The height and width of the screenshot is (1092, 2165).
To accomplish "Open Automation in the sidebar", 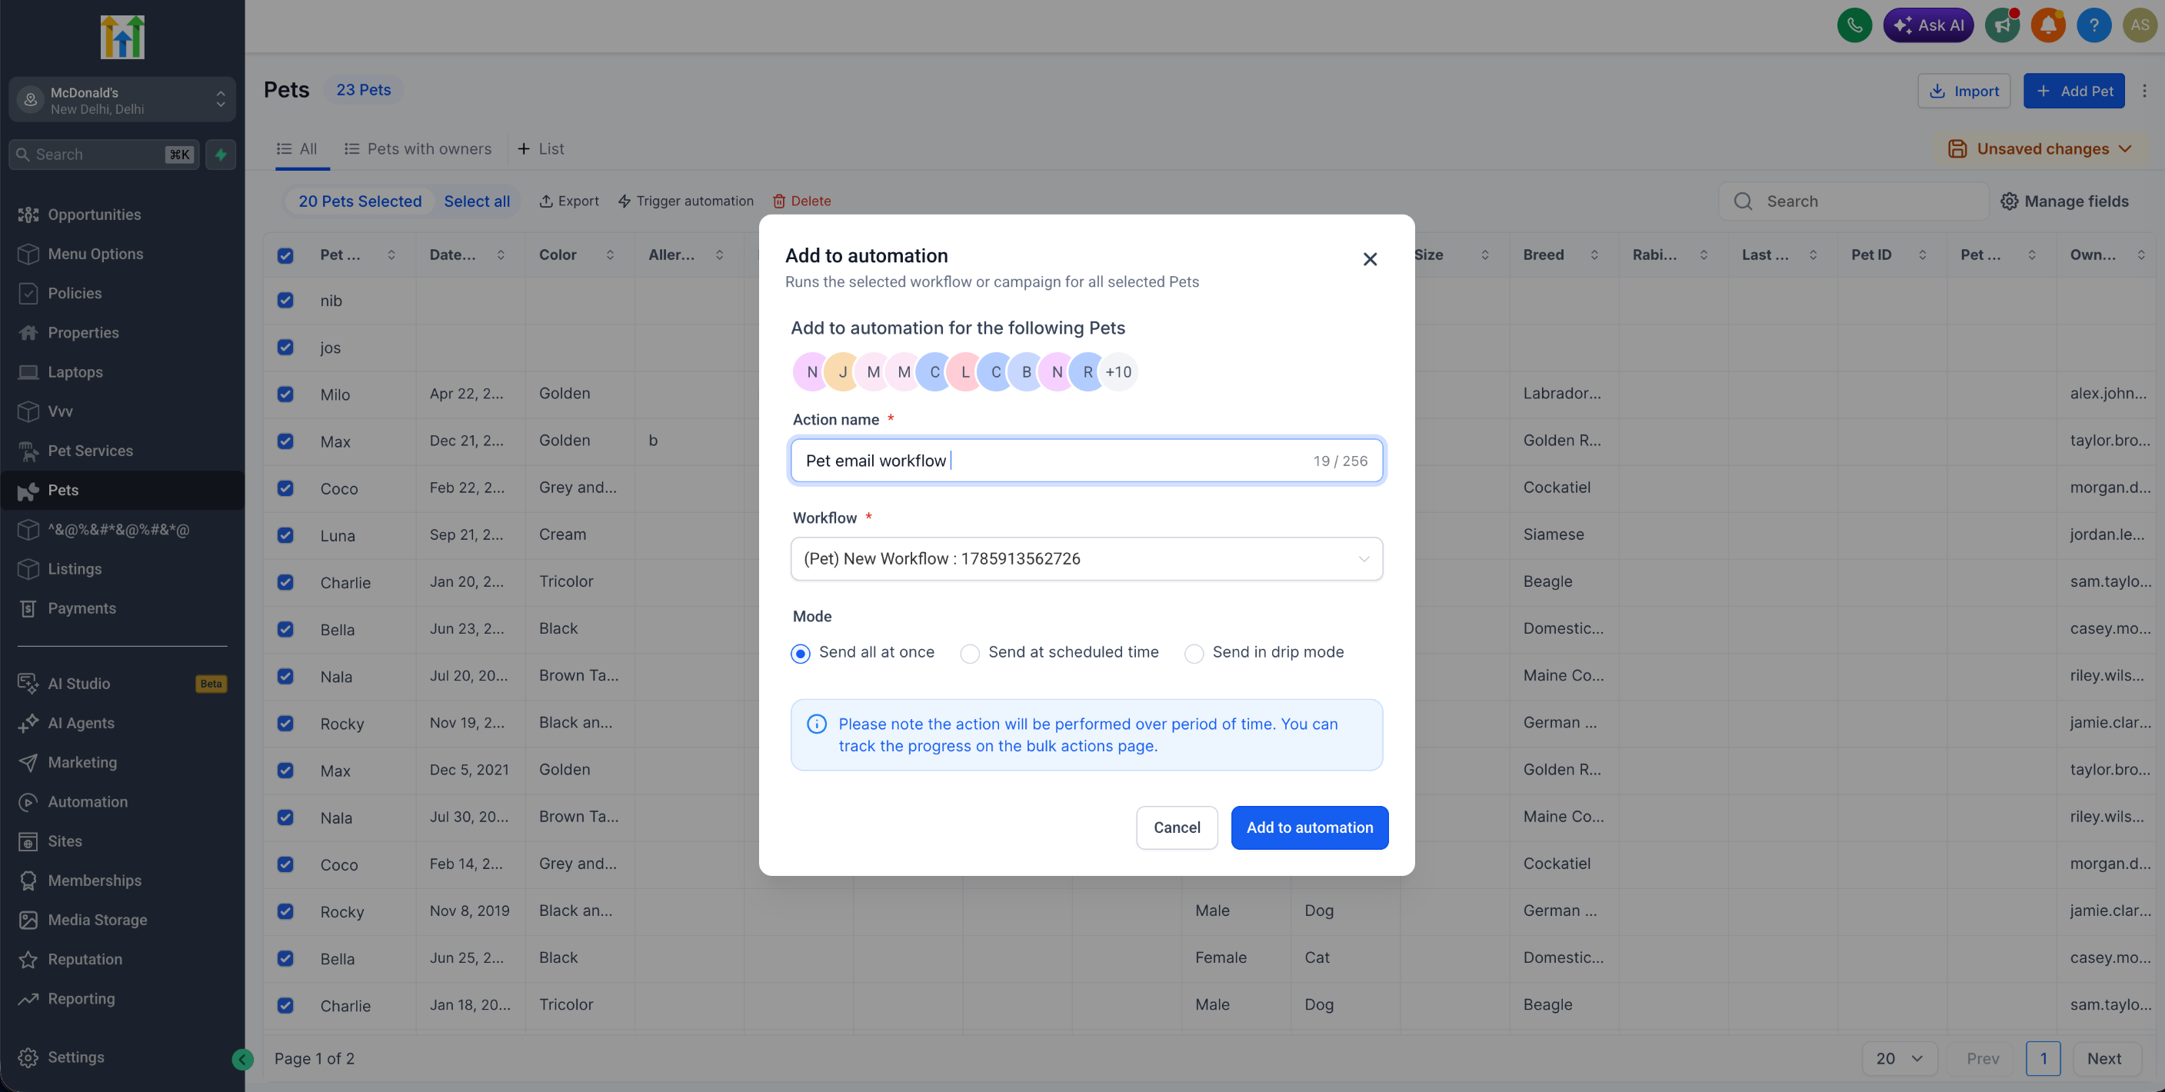I will click(x=88, y=802).
